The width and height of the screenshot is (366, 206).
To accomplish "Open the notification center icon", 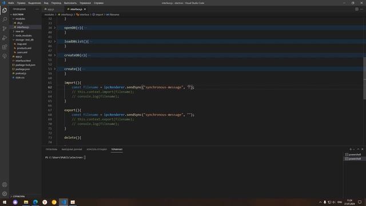I will [x=360, y=202].
